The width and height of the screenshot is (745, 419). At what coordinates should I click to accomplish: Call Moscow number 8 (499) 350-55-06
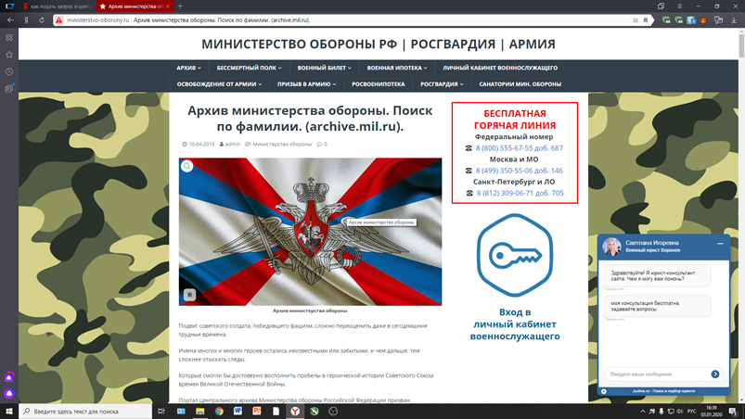(x=520, y=171)
